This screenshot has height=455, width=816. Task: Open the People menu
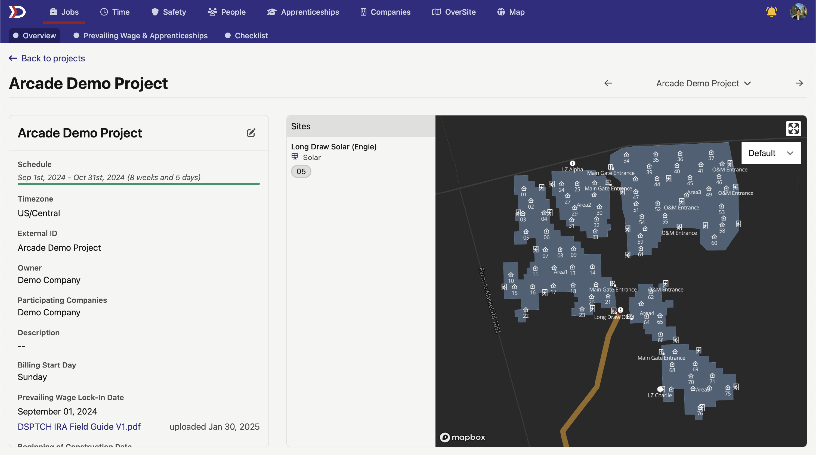[x=227, y=12]
